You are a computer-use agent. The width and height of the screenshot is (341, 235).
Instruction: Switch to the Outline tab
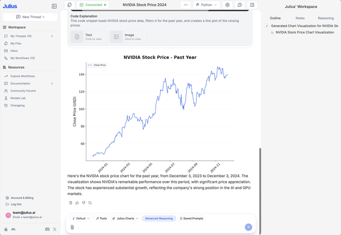click(x=275, y=18)
